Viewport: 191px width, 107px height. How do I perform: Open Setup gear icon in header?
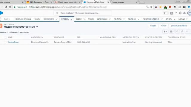point(180,13)
